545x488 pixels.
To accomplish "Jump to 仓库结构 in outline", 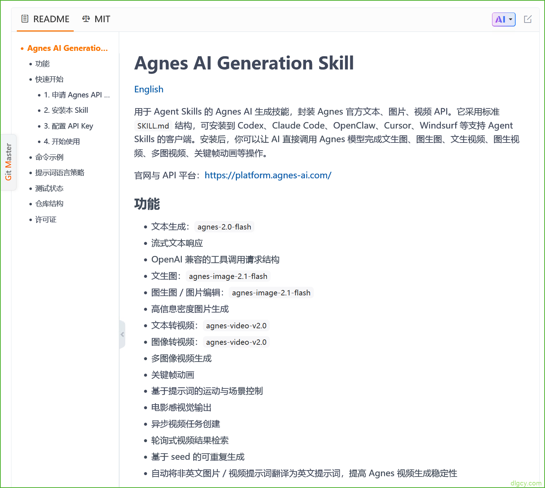I will pyautogui.click(x=49, y=204).
